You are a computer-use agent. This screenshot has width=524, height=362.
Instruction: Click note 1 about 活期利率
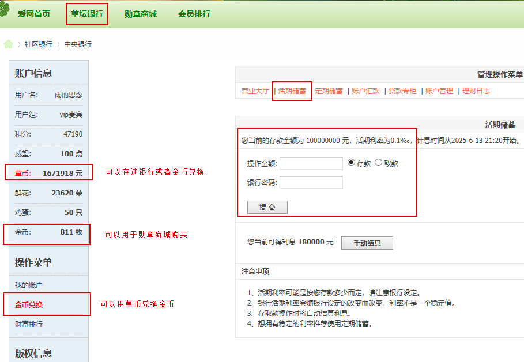coord(334,293)
